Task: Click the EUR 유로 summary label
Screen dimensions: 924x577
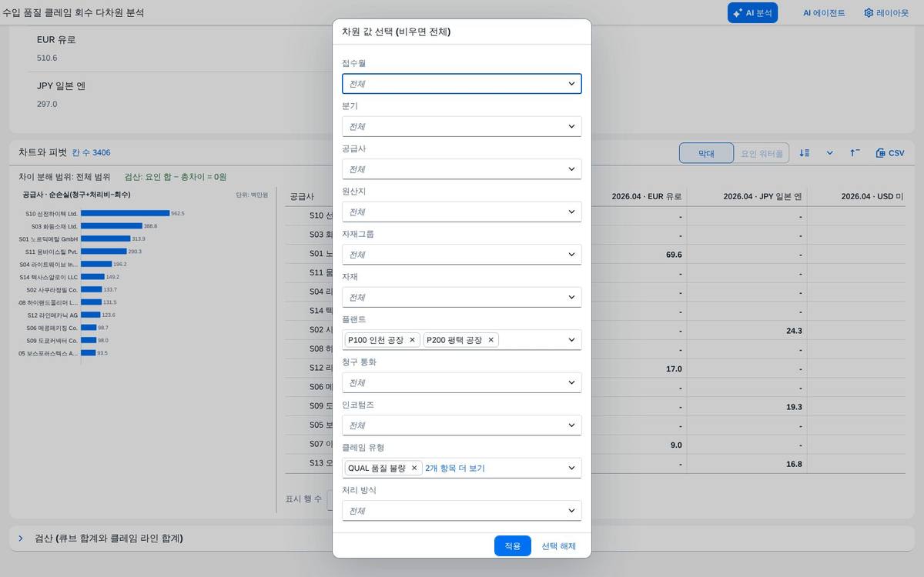Action: point(56,40)
